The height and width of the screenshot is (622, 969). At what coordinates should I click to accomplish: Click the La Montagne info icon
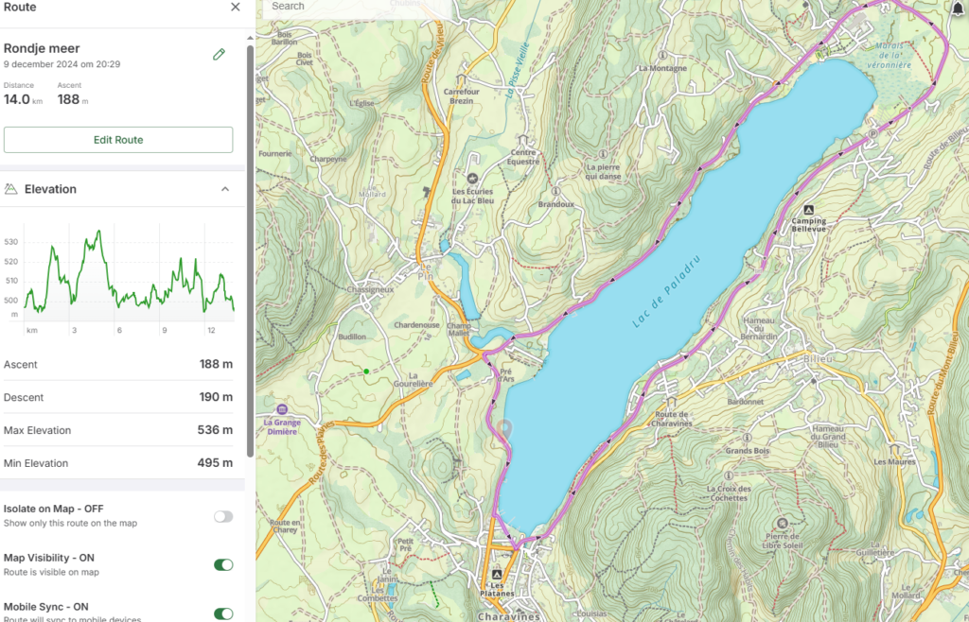pyautogui.click(x=662, y=55)
